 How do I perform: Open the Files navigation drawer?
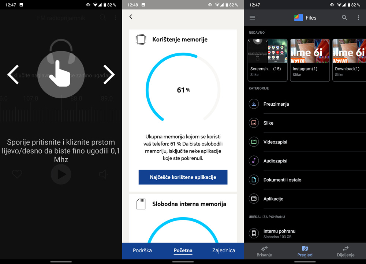[252, 18]
